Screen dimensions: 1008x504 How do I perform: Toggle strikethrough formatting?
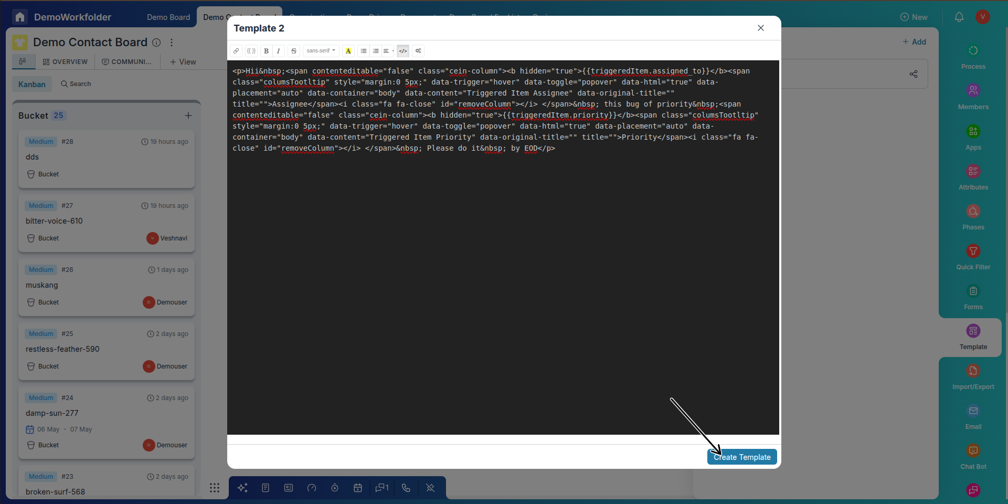click(x=294, y=51)
